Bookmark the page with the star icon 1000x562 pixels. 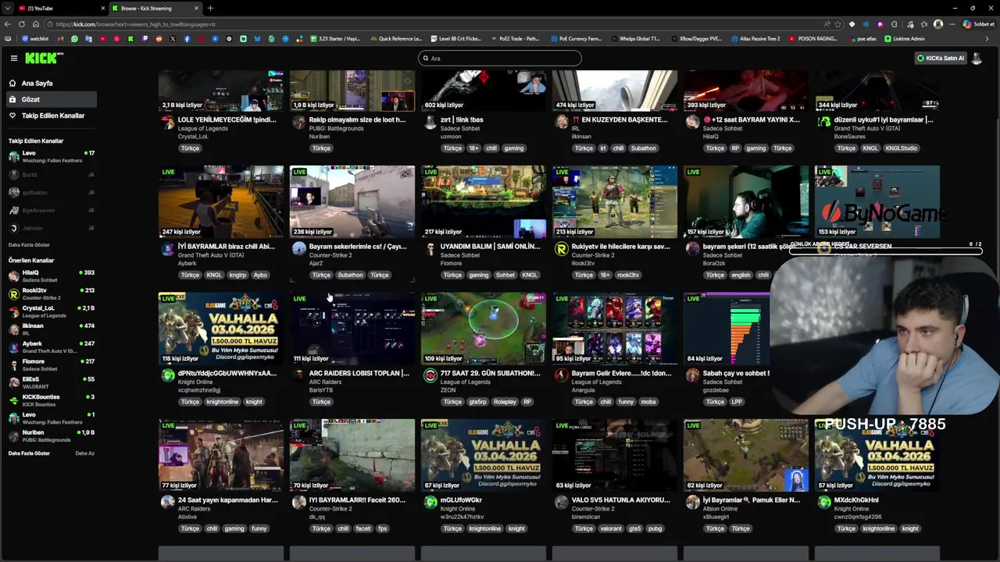coord(838,24)
